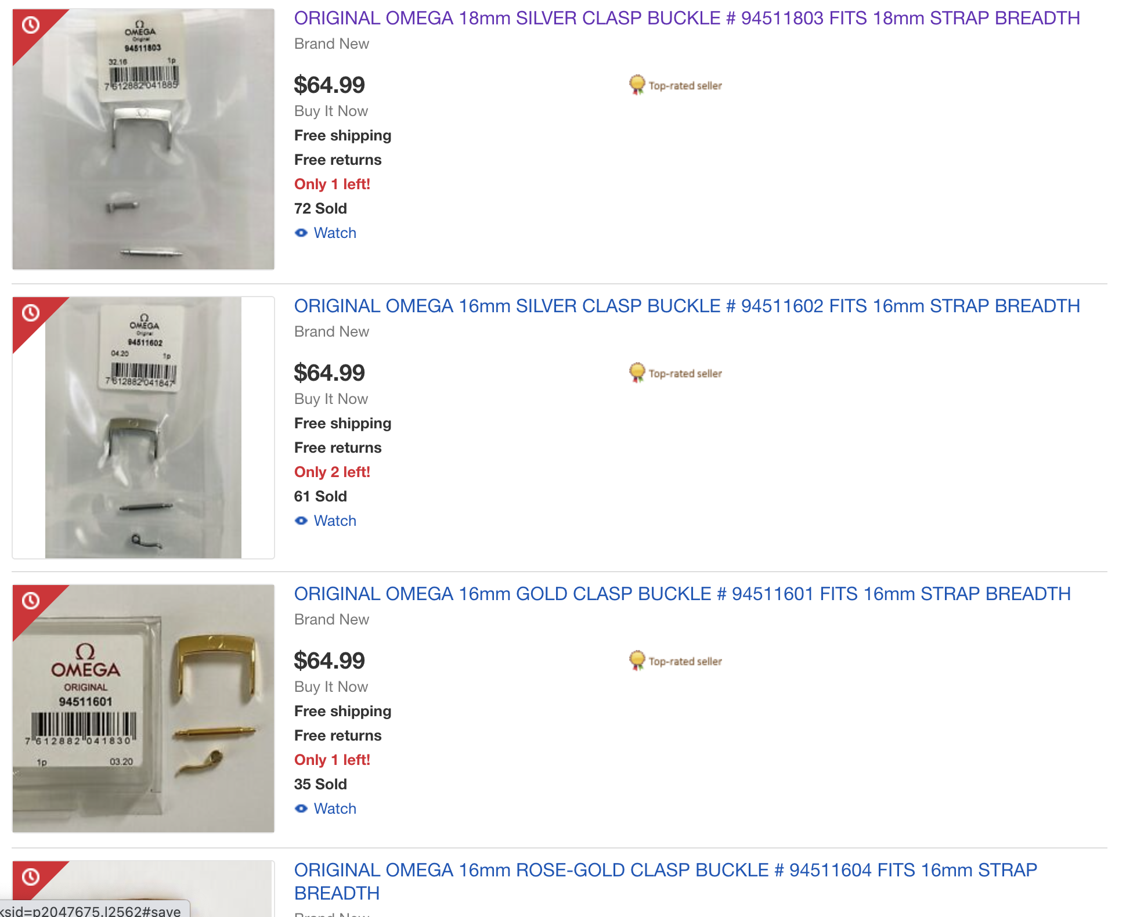Click the clock icon on 16mm gold buckle image
The height and width of the screenshot is (917, 1126).
point(31,601)
